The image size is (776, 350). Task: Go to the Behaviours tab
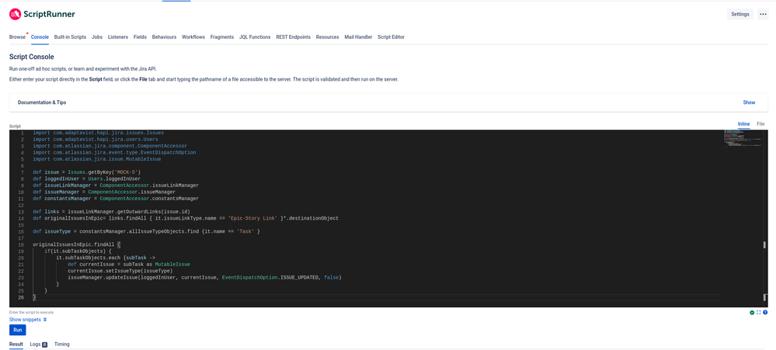point(165,37)
